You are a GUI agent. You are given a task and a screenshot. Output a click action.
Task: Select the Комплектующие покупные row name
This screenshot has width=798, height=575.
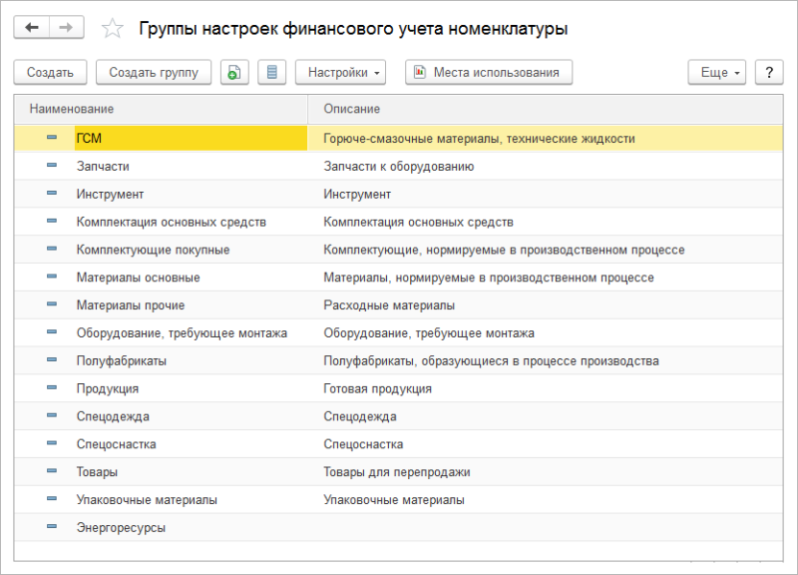pyautogui.click(x=154, y=250)
